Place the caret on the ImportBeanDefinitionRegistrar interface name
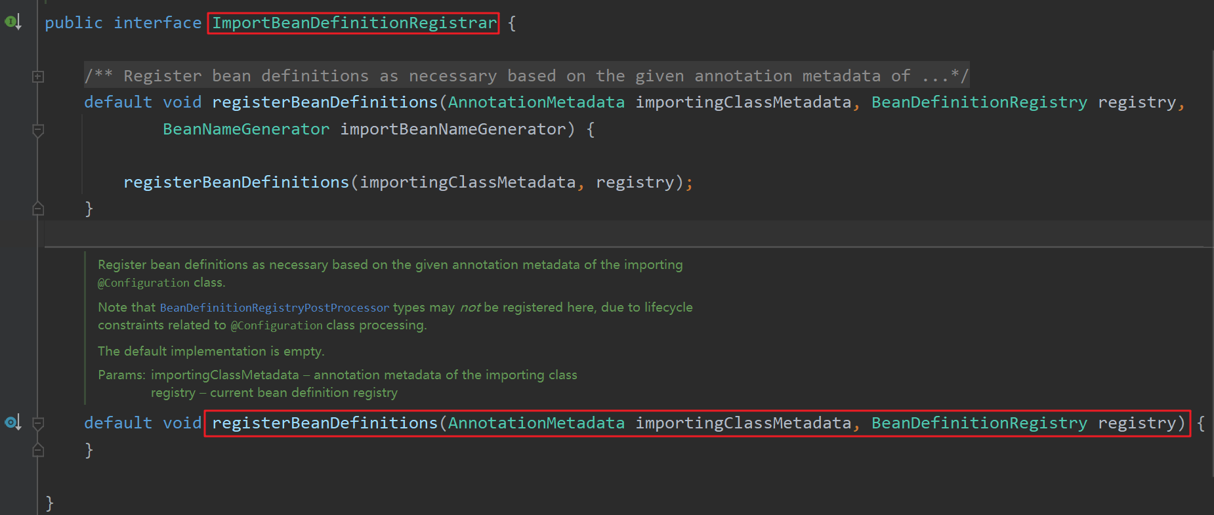 click(x=354, y=23)
